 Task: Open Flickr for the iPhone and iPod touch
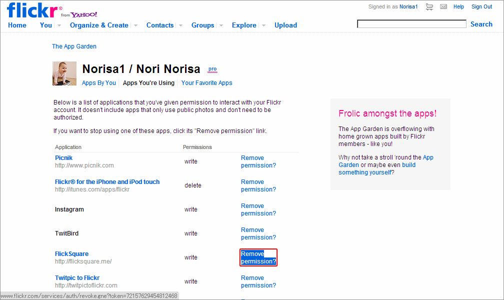coord(107,182)
